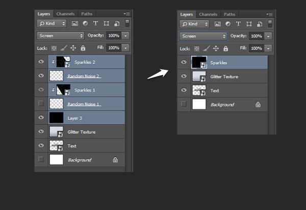Open Screen blend mode dropdown in right panel
Screen dimensions: 306x210
203,36
